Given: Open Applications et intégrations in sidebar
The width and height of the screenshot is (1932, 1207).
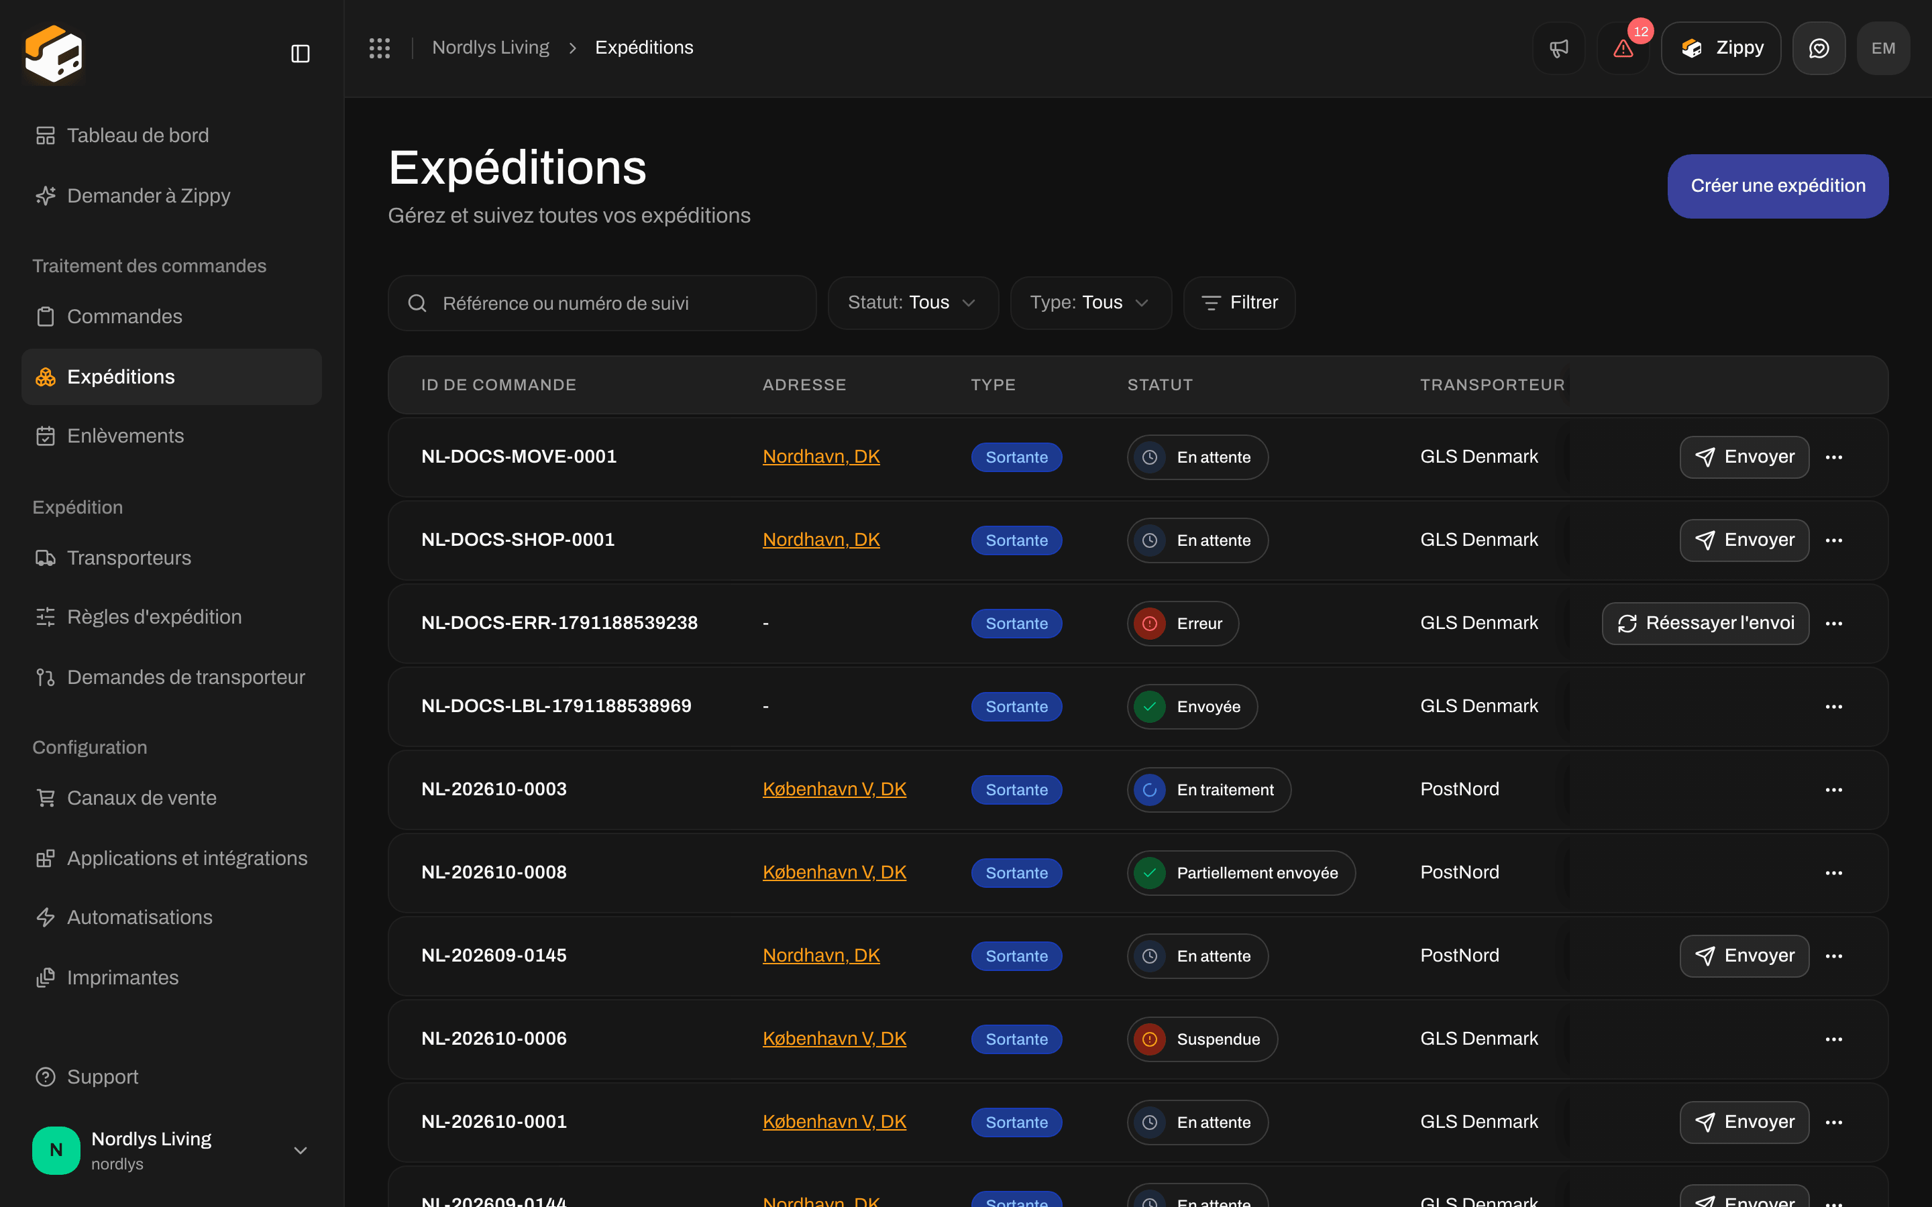Looking at the screenshot, I should [171, 858].
